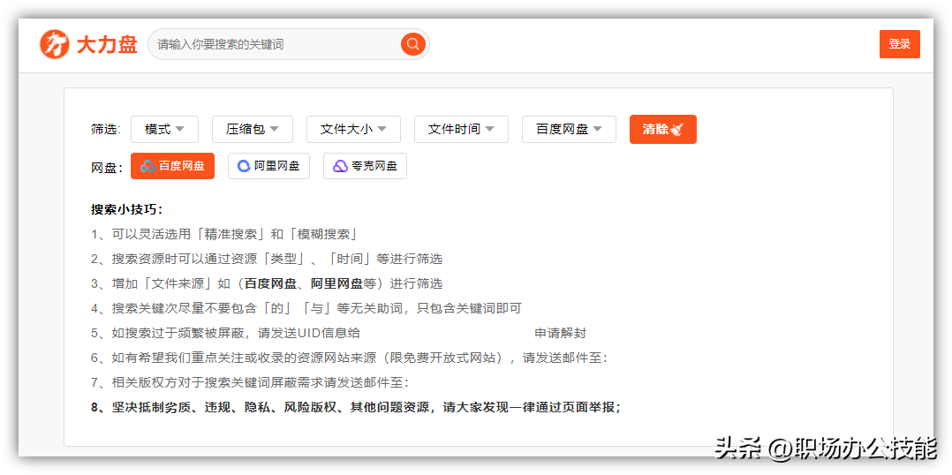The height and width of the screenshot is (475, 952).
Task: Click bold tip 8 about 页面举报
Action: pyautogui.click(x=356, y=408)
